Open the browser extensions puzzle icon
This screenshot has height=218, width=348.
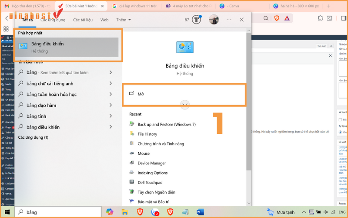coord(321,18)
